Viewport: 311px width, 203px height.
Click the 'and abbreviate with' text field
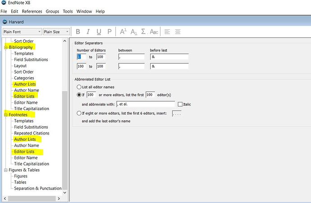[146, 104]
